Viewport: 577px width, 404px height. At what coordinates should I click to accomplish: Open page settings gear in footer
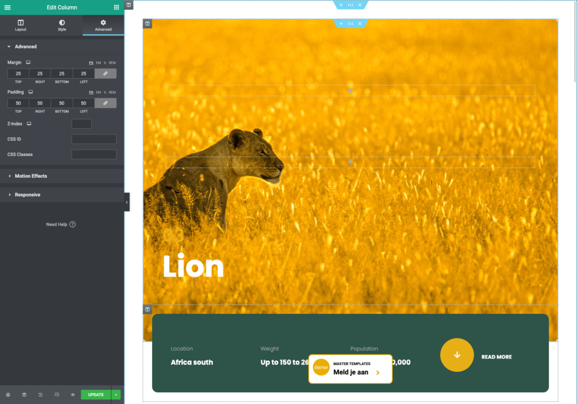[8, 394]
